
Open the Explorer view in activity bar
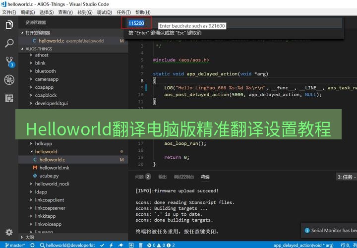pos(9,25)
